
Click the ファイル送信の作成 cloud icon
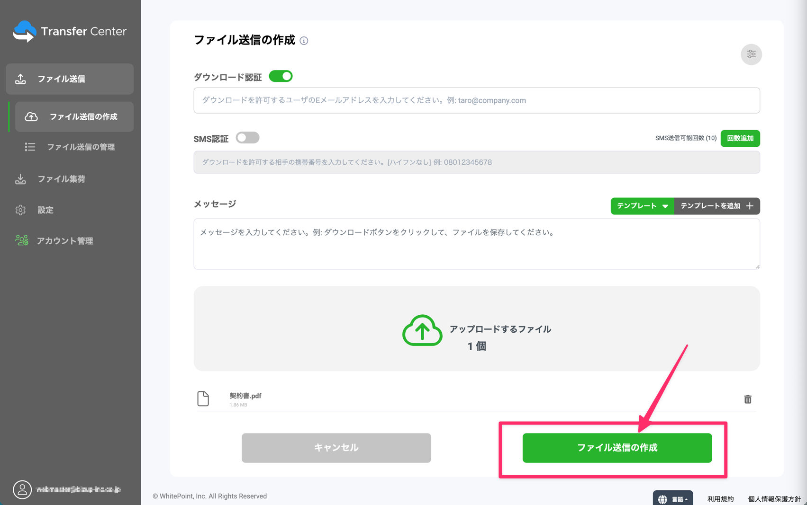31,117
